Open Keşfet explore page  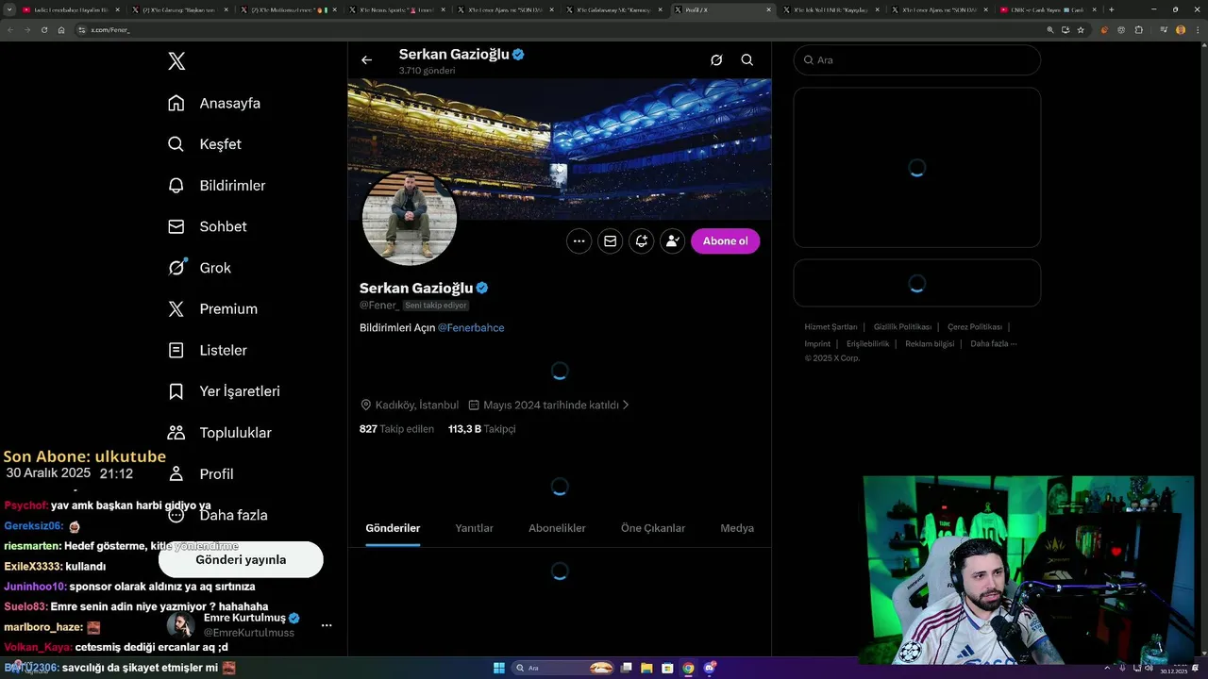[x=205, y=144]
